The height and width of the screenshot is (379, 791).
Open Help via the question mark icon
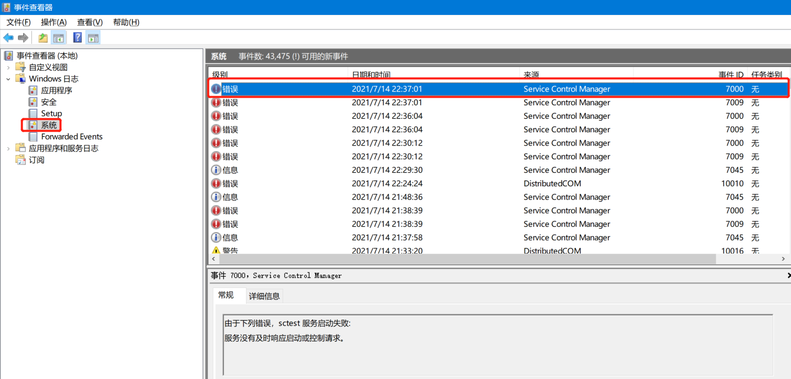(78, 38)
